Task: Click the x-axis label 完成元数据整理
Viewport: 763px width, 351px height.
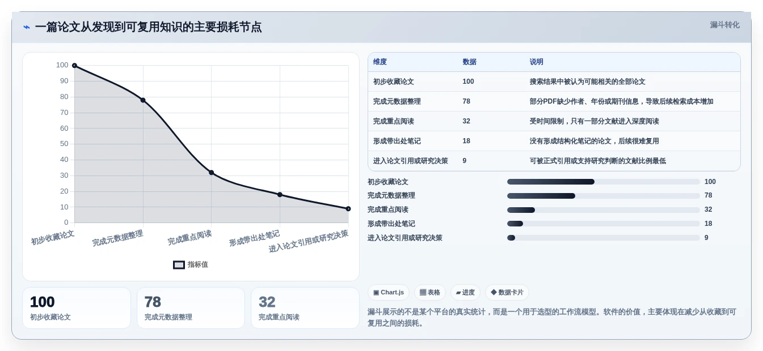Action: [x=117, y=238]
